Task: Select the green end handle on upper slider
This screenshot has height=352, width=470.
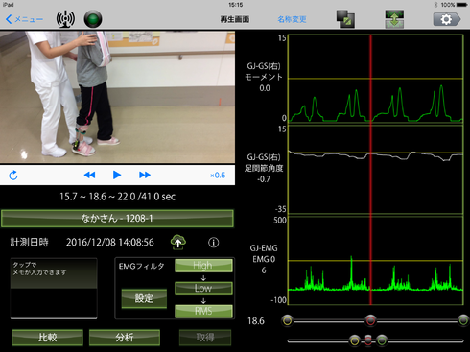Action: [463, 320]
